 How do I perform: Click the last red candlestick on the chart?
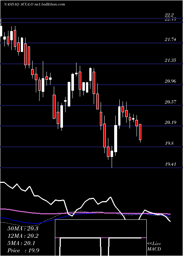coord(140,133)
